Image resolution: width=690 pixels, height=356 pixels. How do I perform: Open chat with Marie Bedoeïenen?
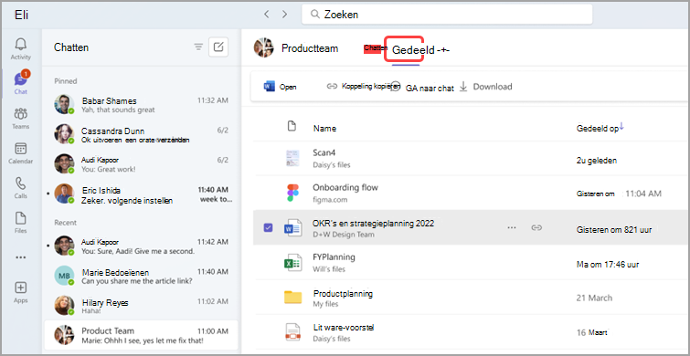point(142,276)
